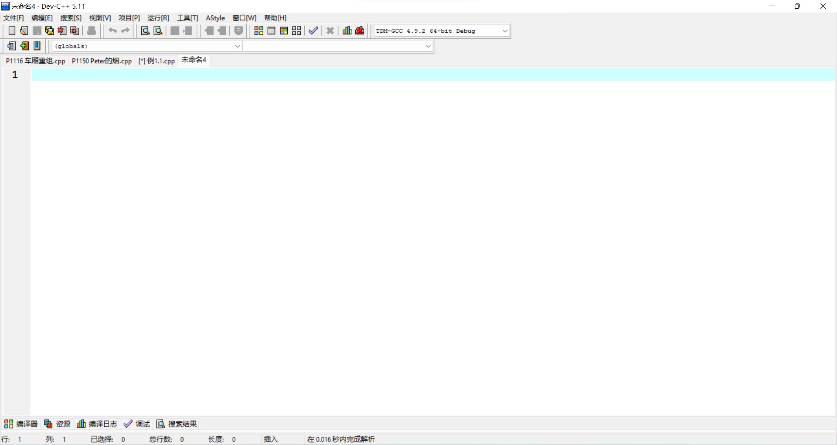Toggle bookmark with green plus icon
The image size is (837, 445).
click(24, 46)
